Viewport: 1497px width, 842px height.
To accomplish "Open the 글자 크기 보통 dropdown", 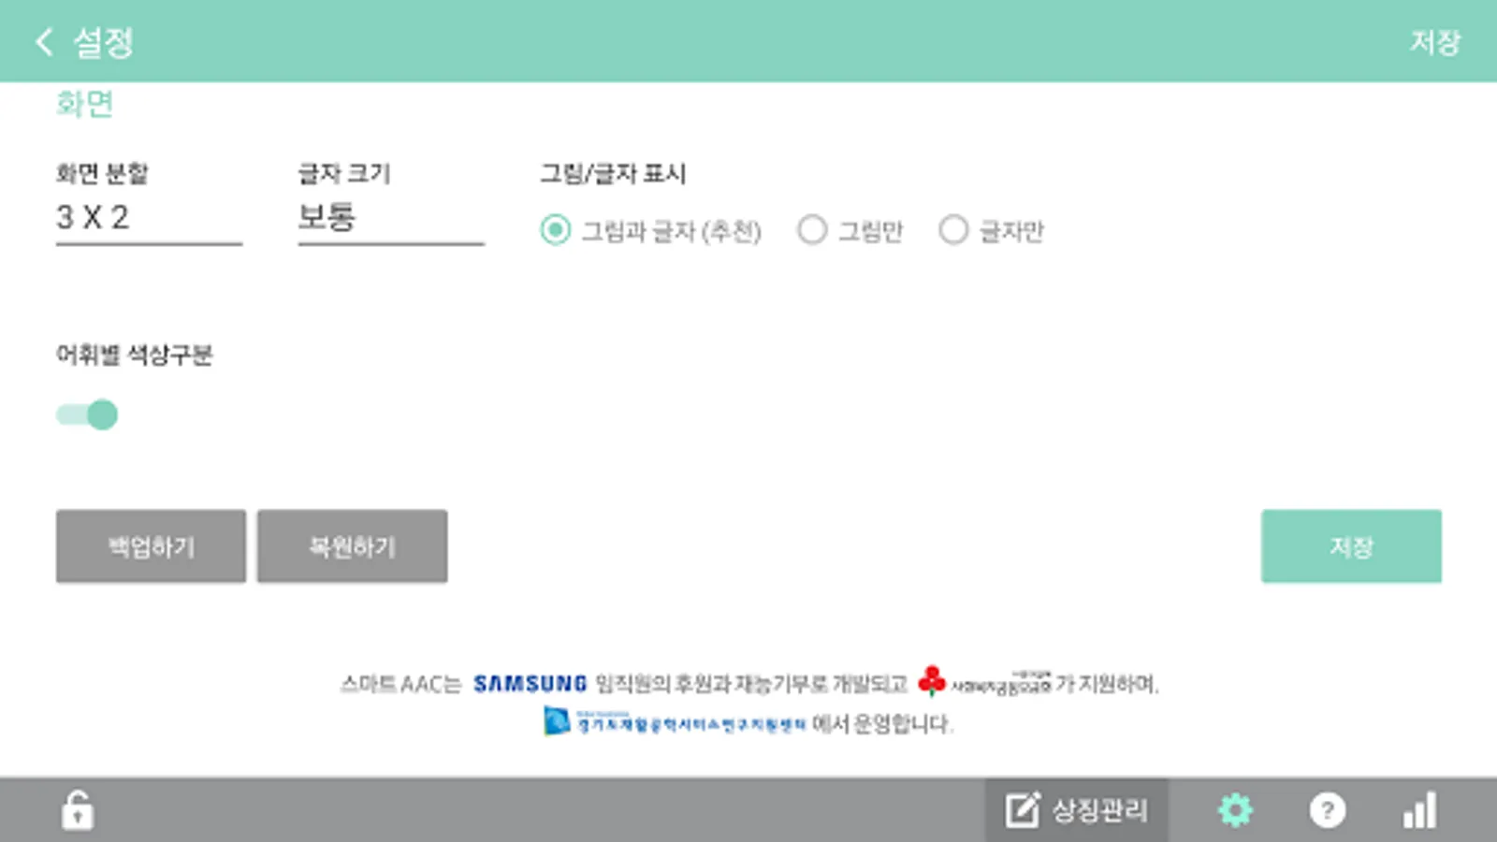I will click(x=391, y=218).
